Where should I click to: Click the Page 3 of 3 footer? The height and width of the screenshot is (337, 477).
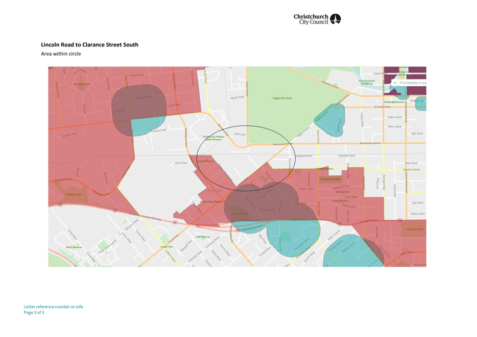coord(34,313)
